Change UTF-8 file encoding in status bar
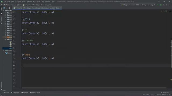The image size is (172, 96). pos(153,95)
